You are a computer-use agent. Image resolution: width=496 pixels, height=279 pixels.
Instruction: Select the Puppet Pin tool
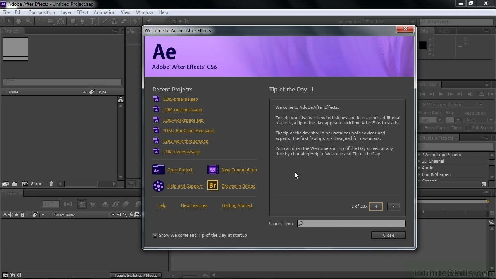pyautogui.click(x=149, y=21)
